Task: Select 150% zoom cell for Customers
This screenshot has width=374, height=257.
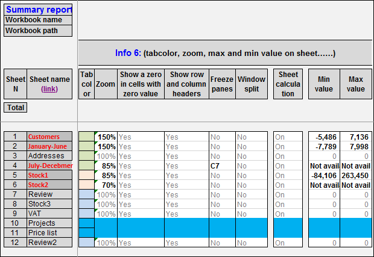Action: pyautogui.click(x=106, y=137)
